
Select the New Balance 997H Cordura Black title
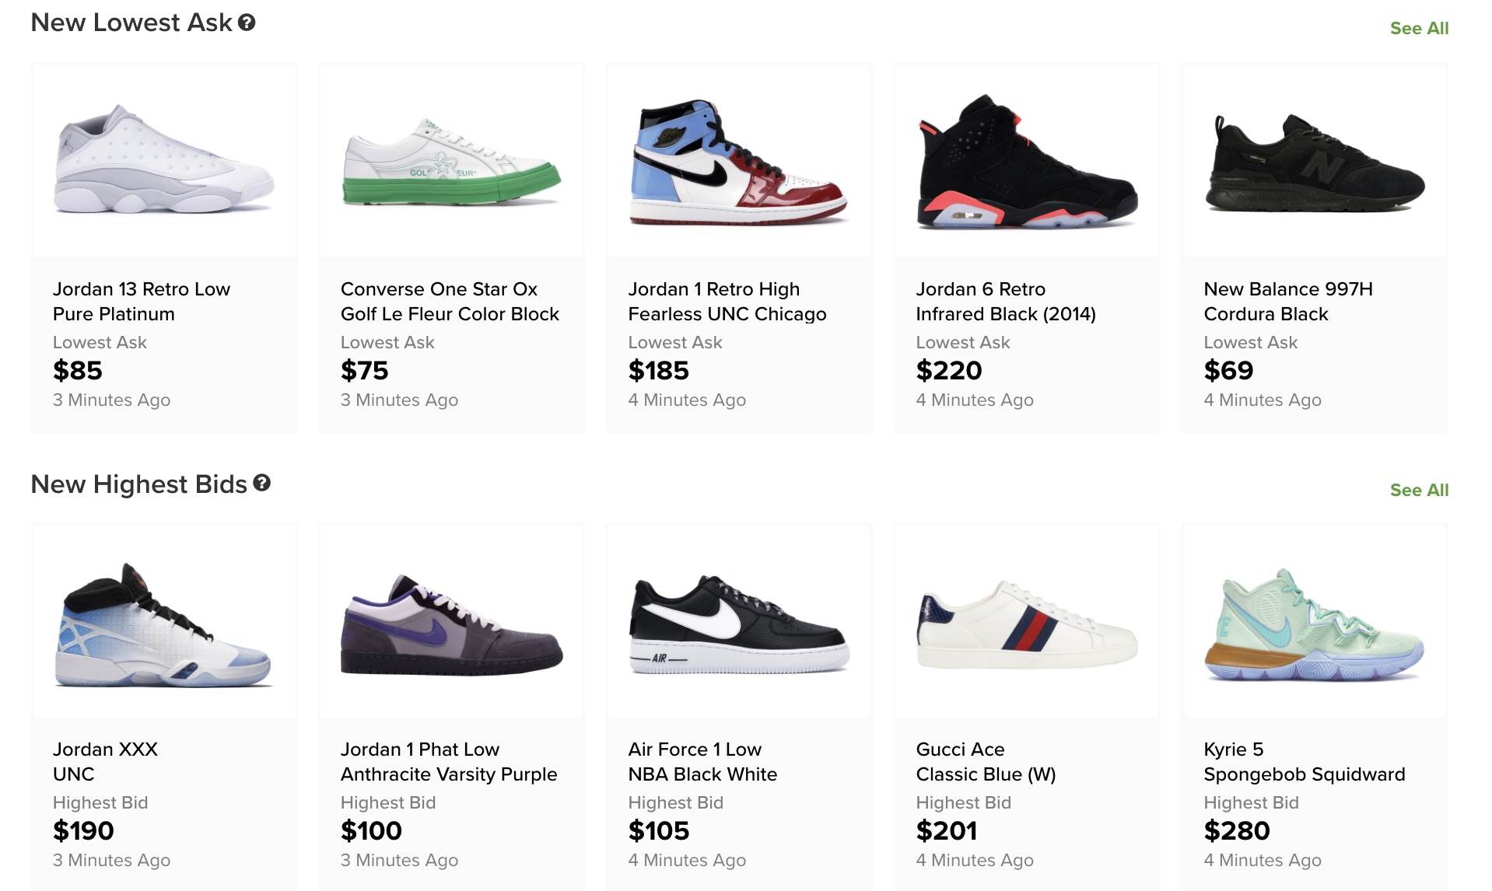[x=1288, y=302]
